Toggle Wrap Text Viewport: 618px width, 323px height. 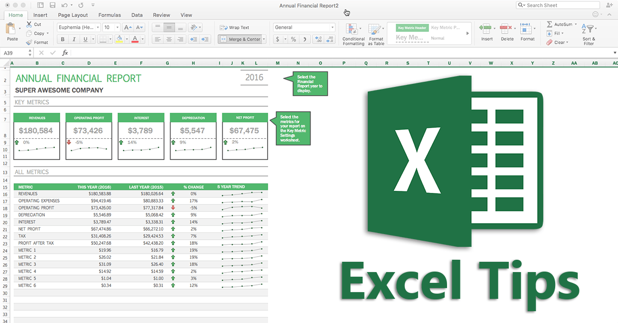[x=235, y=27]
